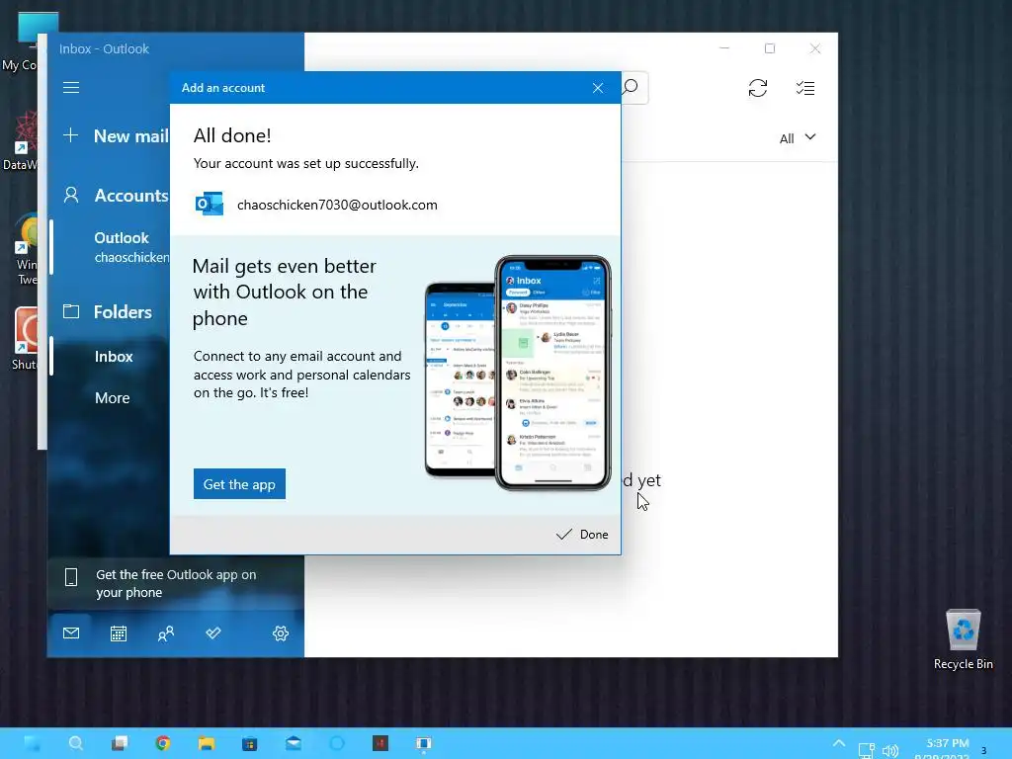The image size is (1012, 759).
Task: Sync this view with refresh icon
Action: click(758, 88)
